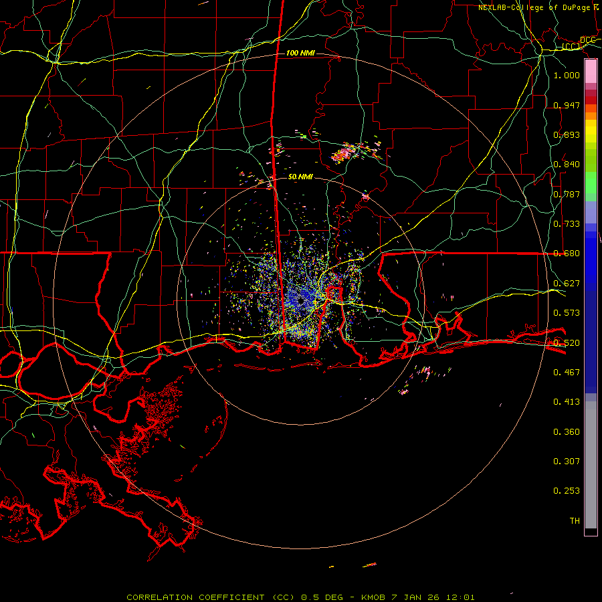Click the 0.840 color scale value
This screenshot has height=602, width=602.
(x=567, y=165)
